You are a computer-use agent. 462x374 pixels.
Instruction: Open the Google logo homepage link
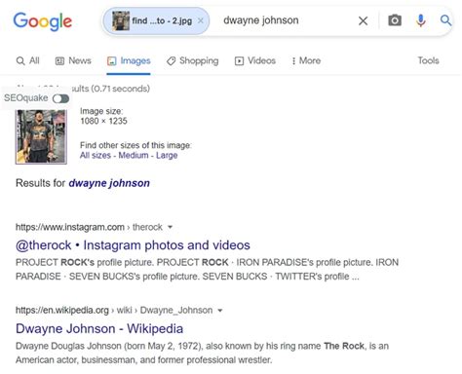tap(42, 21)
